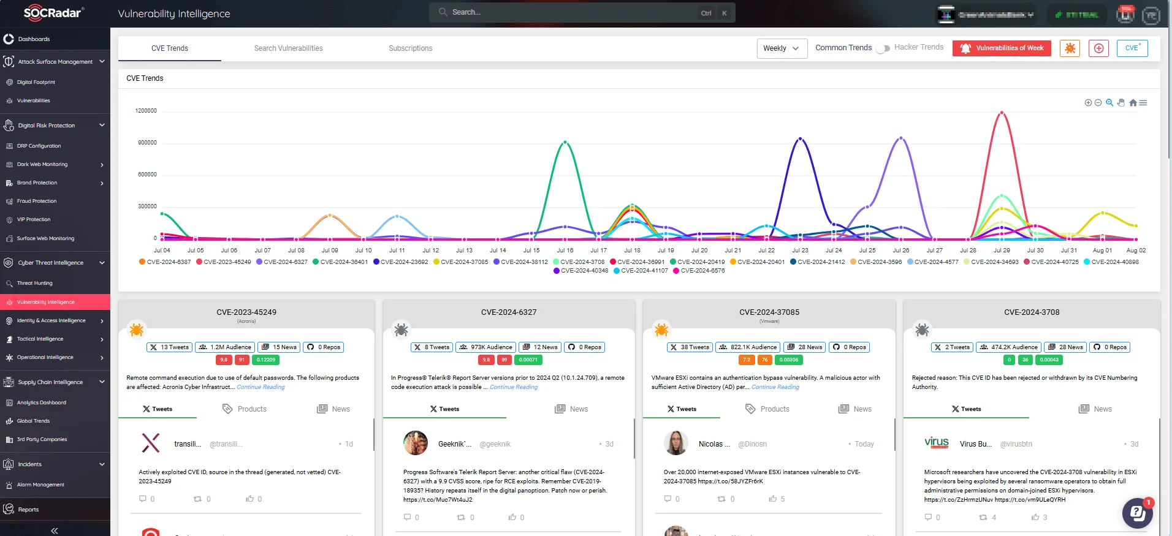This screenshot has width=1172, height=536.
Task: Click SOCRadar logo
Action: click(54, 13)
